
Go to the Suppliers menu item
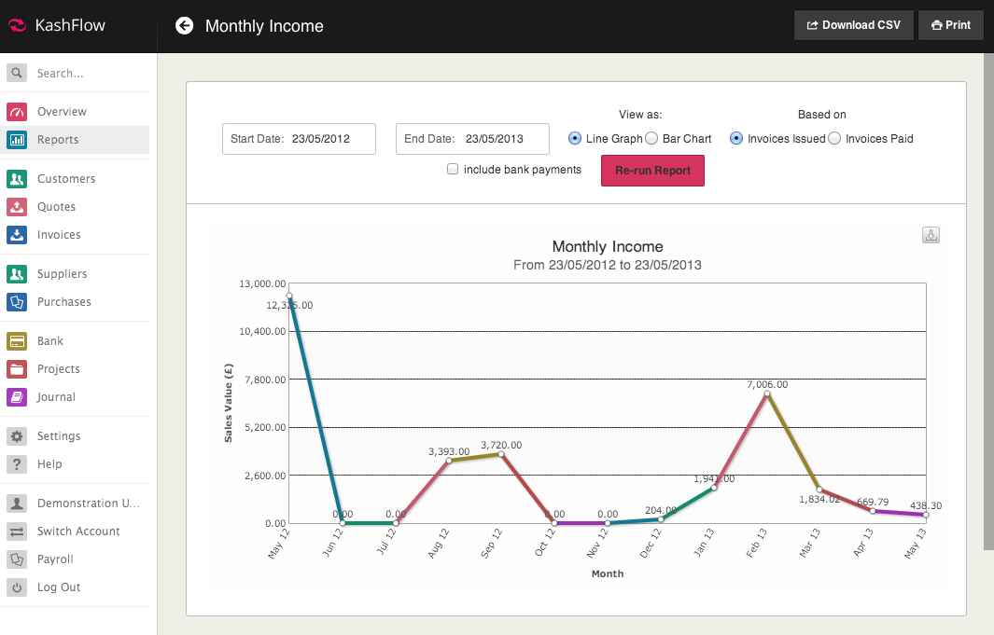(x=62, y=274)
